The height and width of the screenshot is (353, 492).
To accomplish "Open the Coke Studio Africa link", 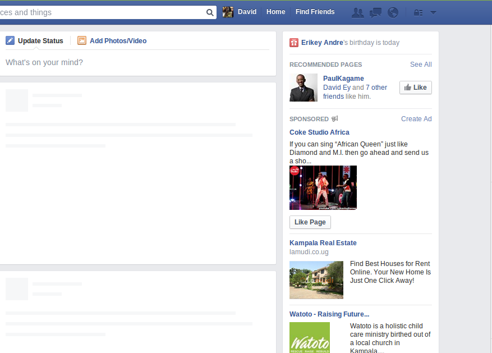I will click(x=319, y=132).
